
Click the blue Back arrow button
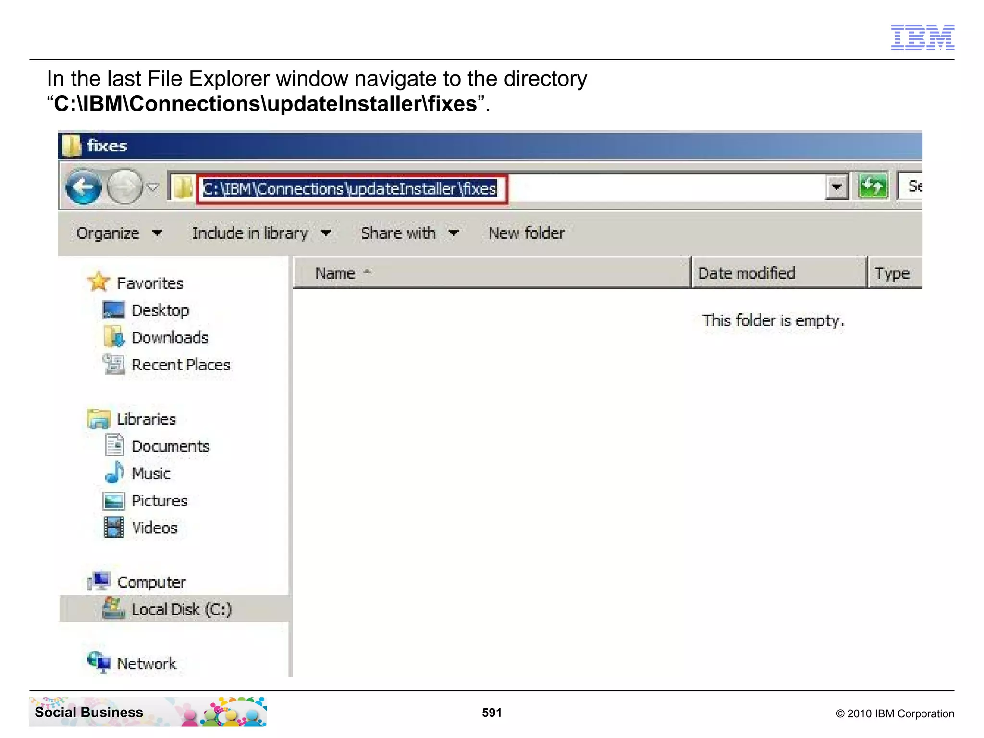click(84, 186)
